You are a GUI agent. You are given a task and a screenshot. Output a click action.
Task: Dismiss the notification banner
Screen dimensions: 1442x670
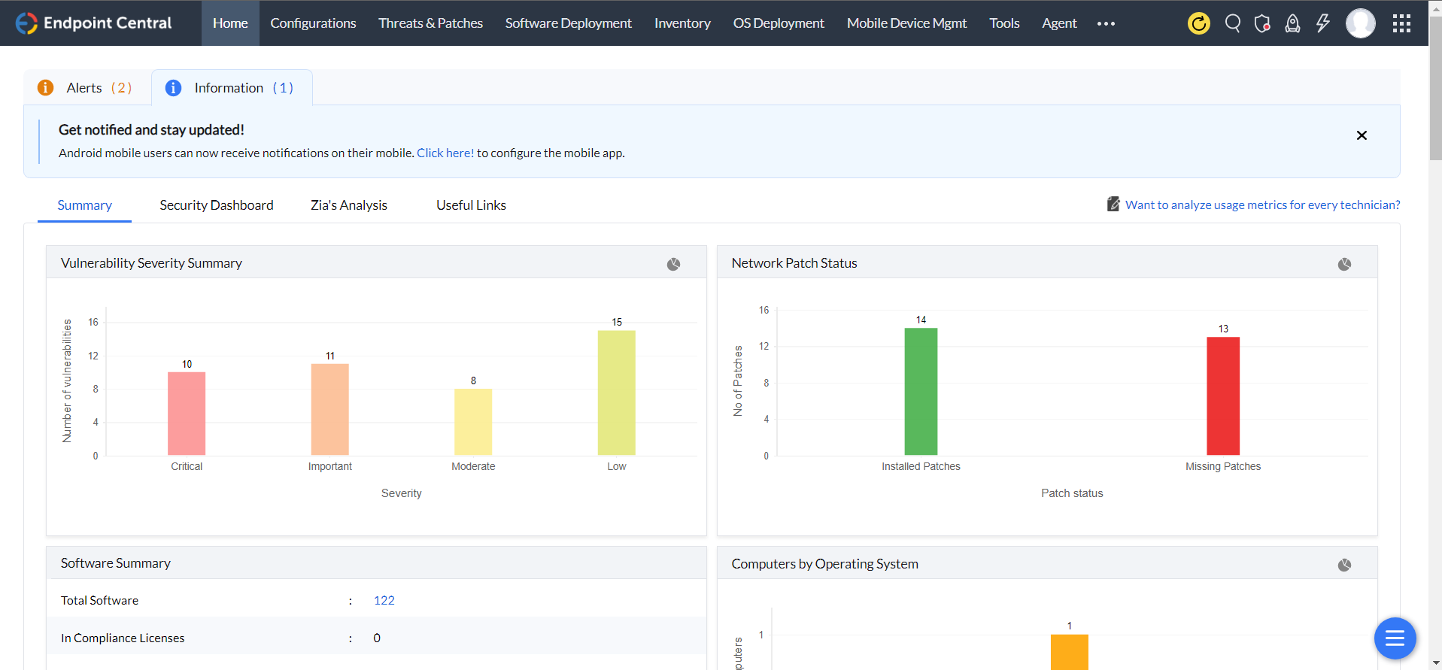(x=1361, y=135)
